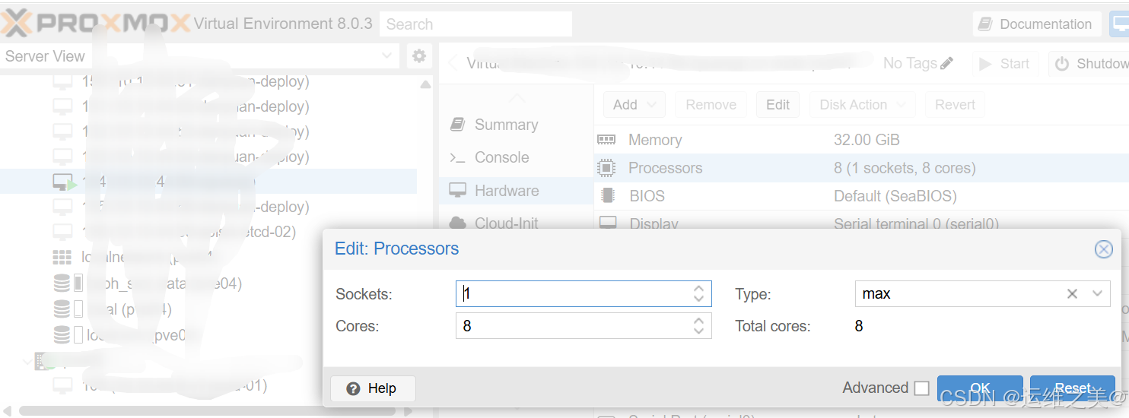Click the Processors CPU chip icon
1129x418 pixels.
click(x=606, y=168)
